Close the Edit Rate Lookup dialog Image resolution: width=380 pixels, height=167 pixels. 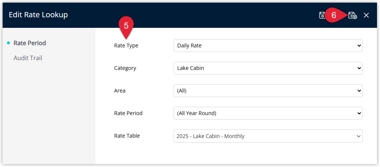[x=366, y=15]
